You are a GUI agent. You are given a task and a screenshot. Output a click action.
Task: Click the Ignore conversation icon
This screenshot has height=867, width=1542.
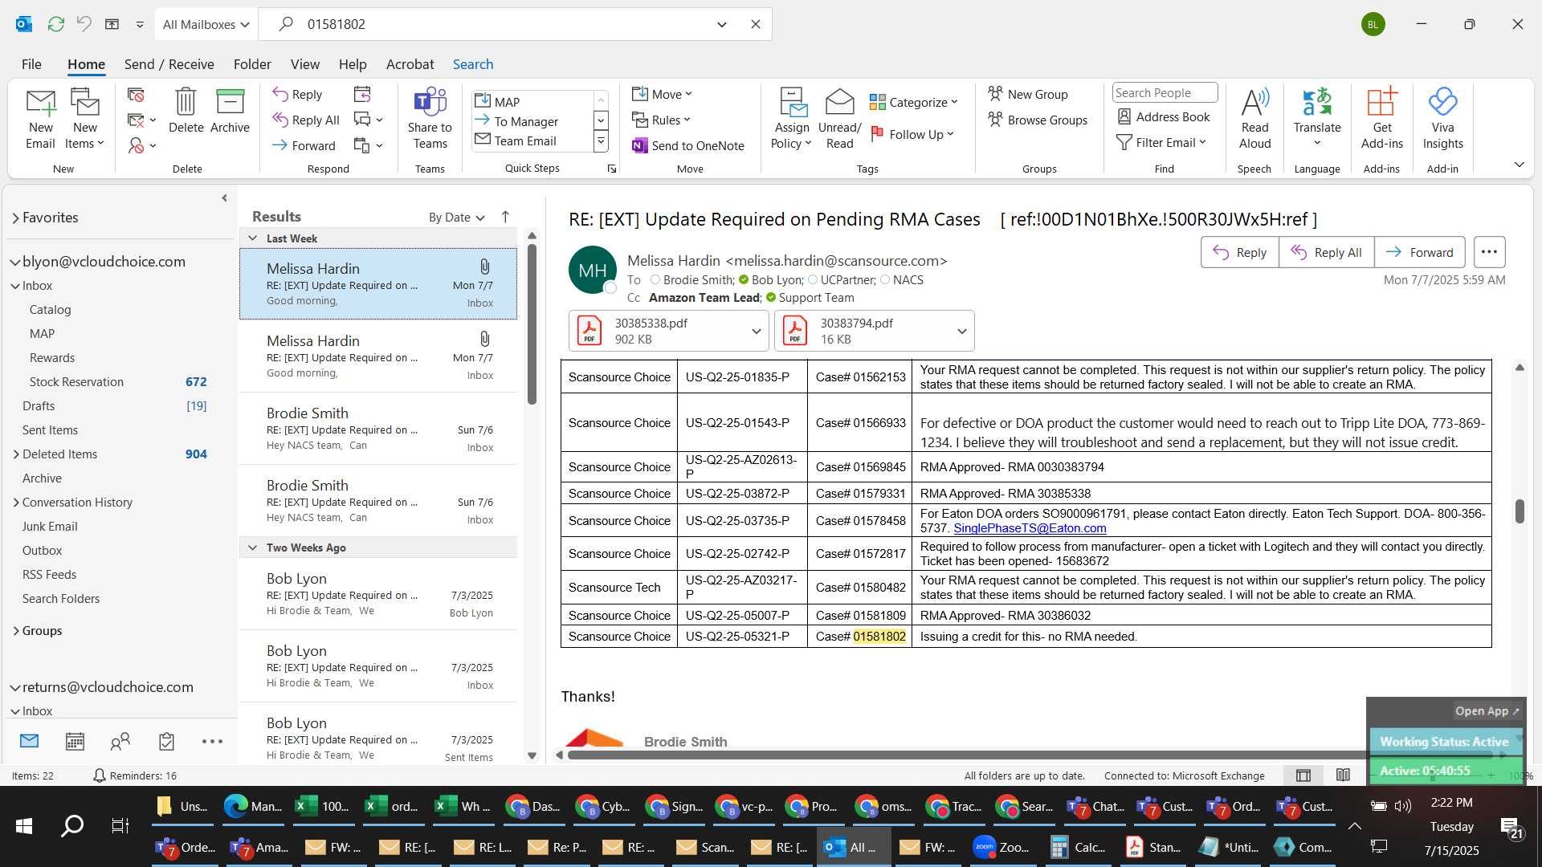click(x=136, y=95)
